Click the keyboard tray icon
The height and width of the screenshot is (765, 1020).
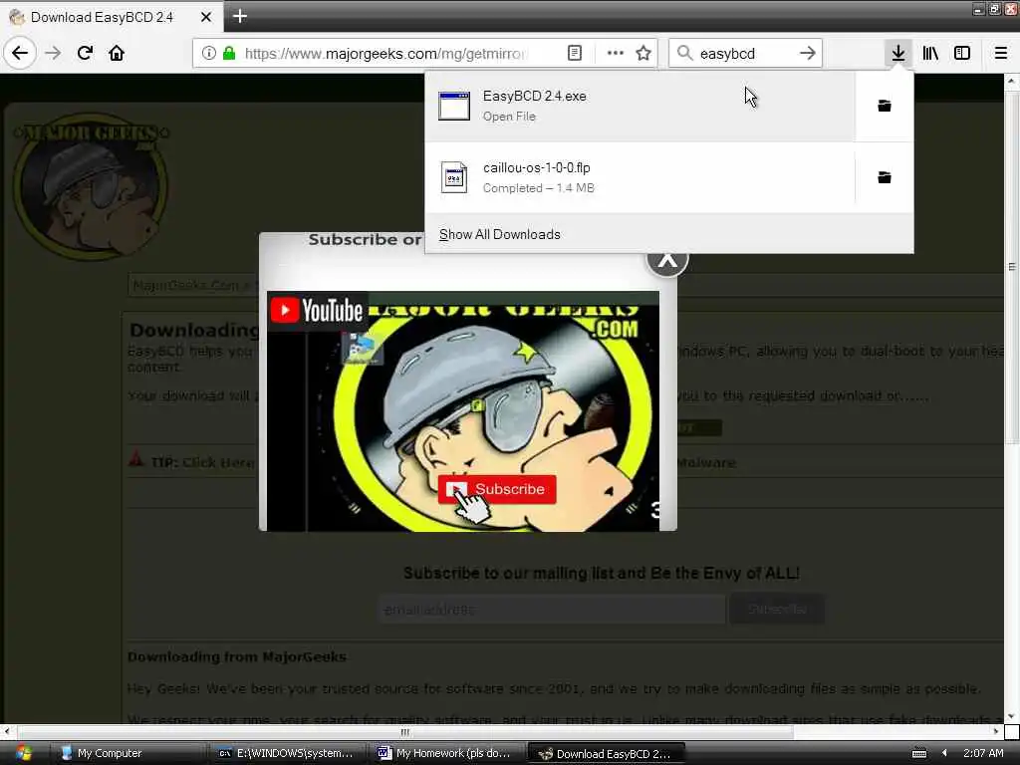(919, 753)
